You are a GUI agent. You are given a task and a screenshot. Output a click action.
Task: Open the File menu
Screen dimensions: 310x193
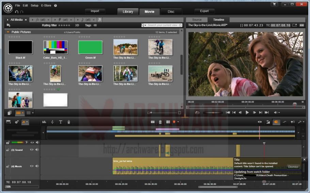[18, 5]
